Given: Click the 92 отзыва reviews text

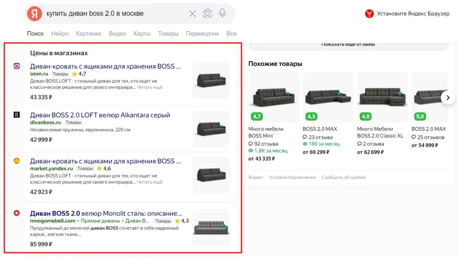Looking at the screenshot, I should coord(263,144).
